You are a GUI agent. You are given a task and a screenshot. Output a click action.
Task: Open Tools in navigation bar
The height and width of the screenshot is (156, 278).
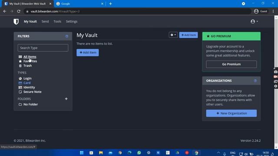57,22
